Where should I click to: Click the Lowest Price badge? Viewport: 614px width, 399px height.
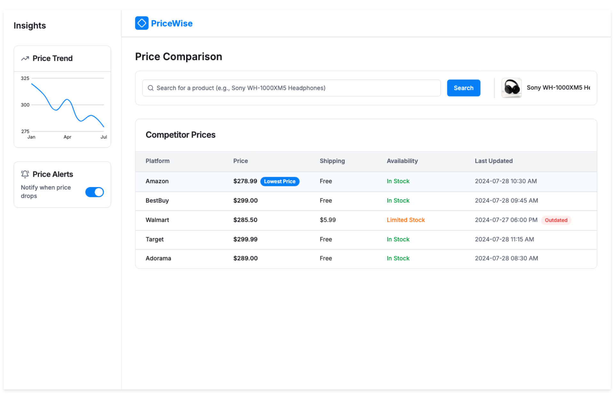pyautogui.click(x=279, y=181)
